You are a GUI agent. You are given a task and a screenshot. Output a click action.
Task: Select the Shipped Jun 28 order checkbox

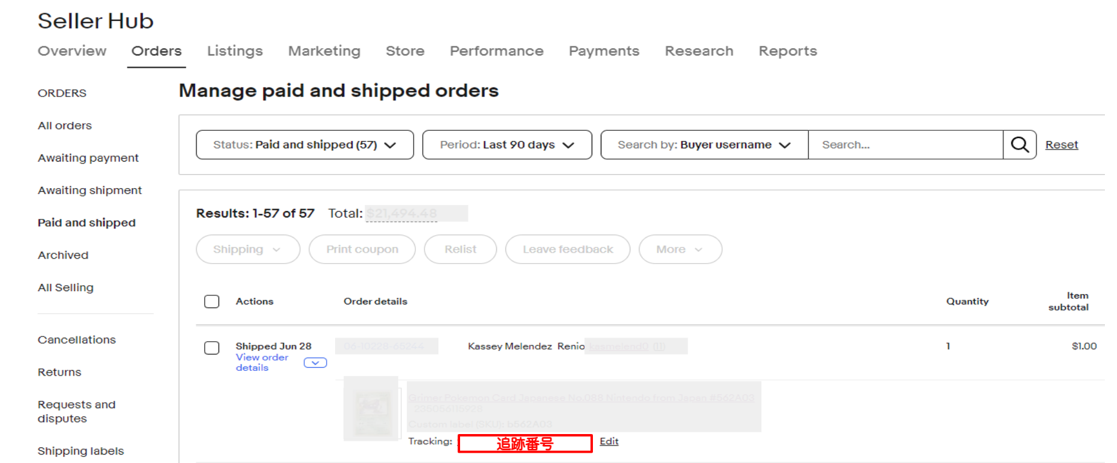212,348
